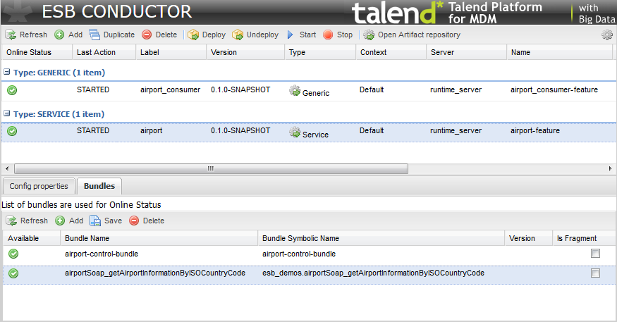The width and height of the screenshot is (617, 322).
Task: Click esb_demos.airportSoap symbolic name cell
Action: point(374,273)
